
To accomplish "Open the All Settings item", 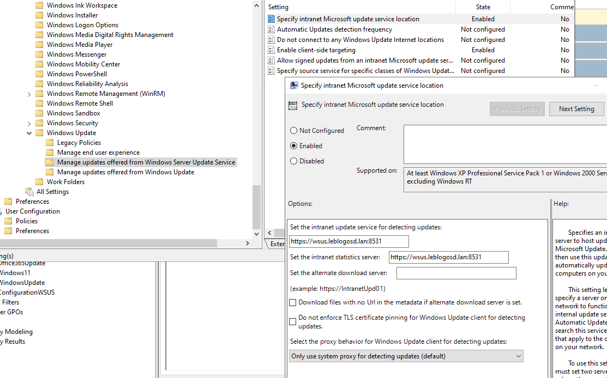I will [52, 191].
